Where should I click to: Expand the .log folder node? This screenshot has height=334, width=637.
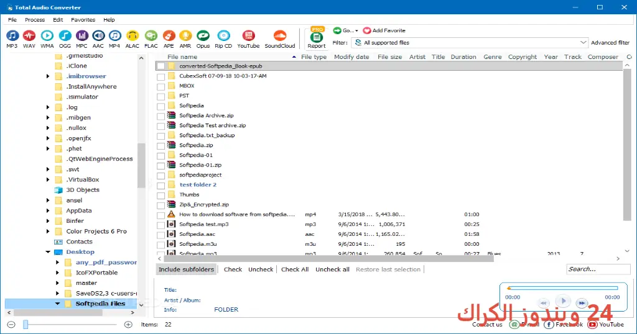click(48, 107)
